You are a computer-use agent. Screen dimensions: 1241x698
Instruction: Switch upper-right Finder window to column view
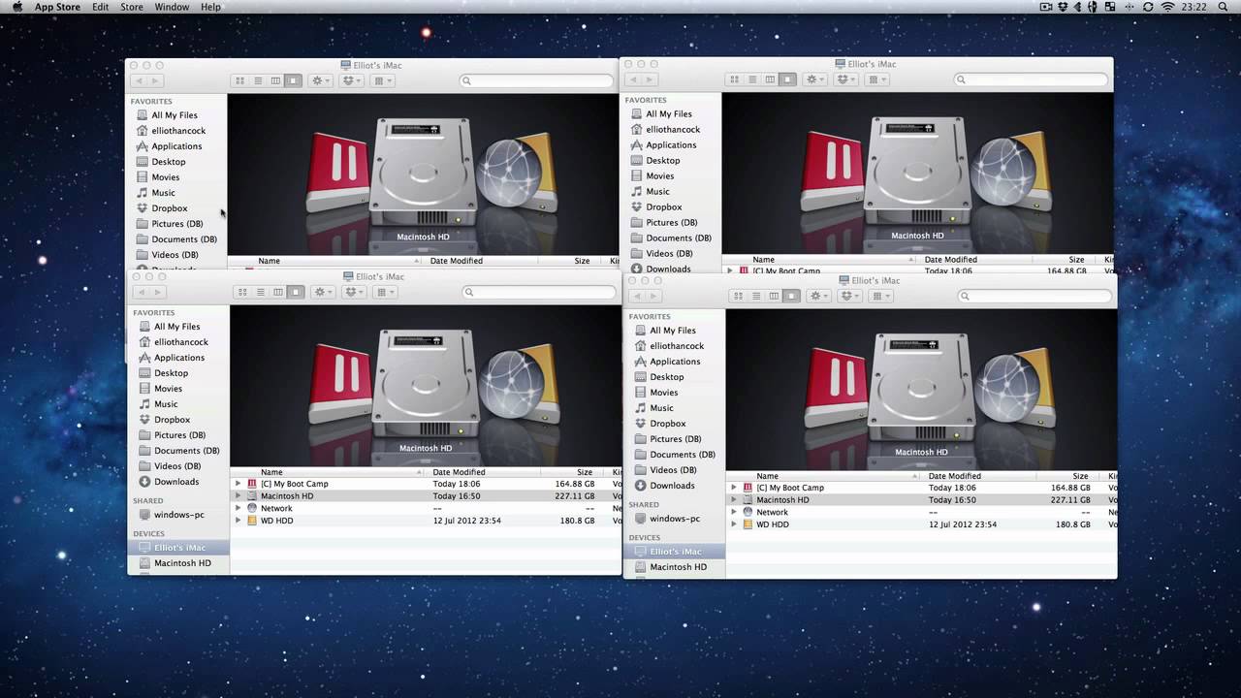pos(770,79)
